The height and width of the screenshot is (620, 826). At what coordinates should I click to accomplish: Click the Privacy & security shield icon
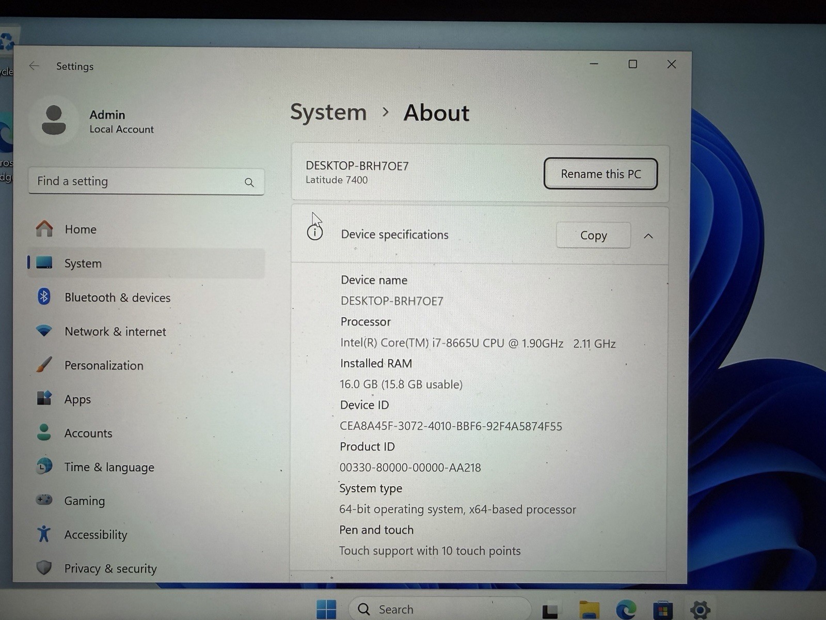click(44, 568)
